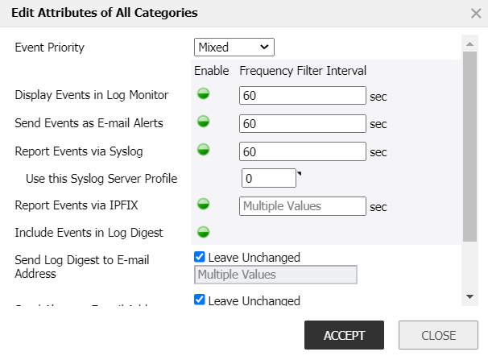
Task: Click the Syslog frequency interval field
Action: 303,151
